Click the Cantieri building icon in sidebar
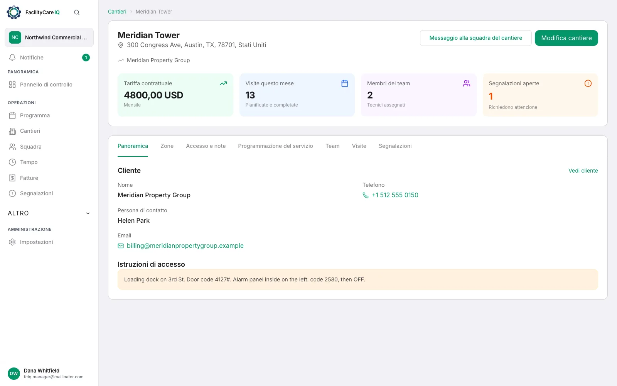This screenshot has width=617, height=386. (x=12, y=131)
